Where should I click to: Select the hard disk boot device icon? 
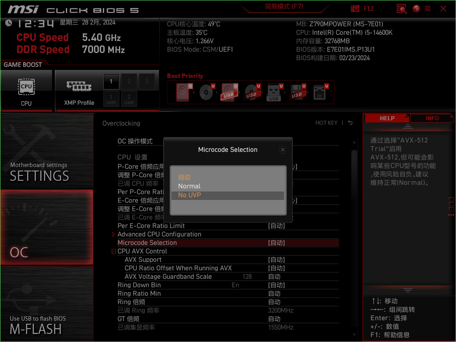click(184, 92)
